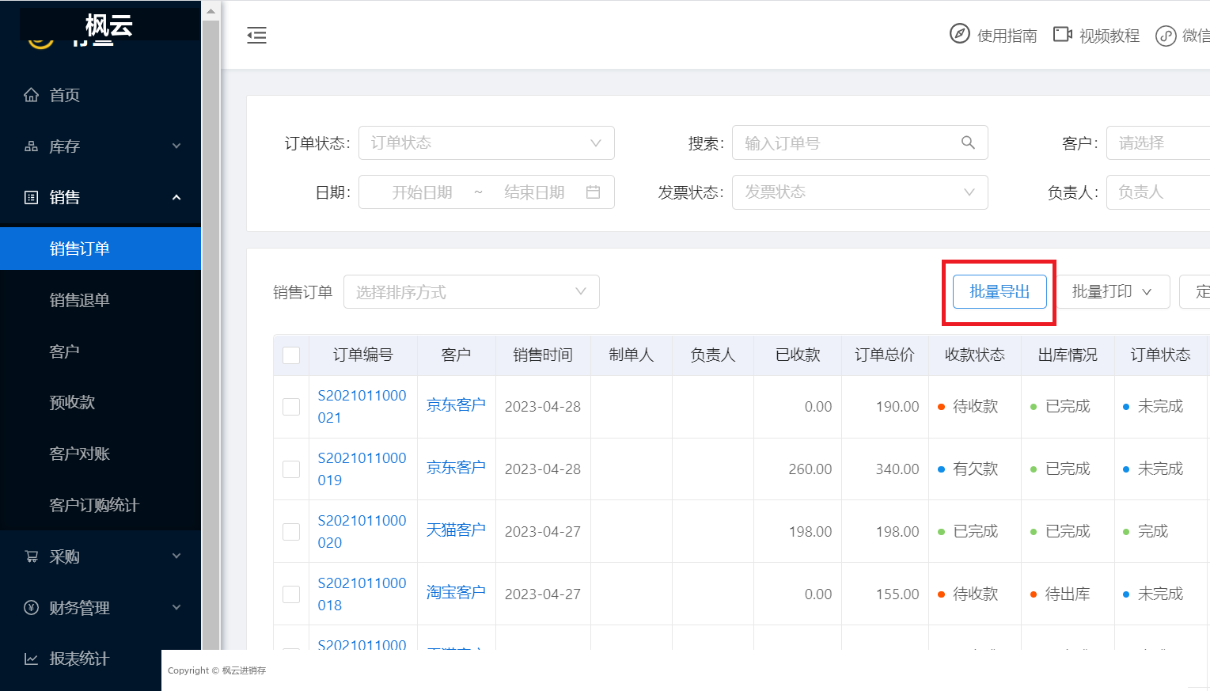The height and width of the screenshot is (691, 1210).
Task: Open 销售订单 in the sidebar
Action: (x=101, y=249)
